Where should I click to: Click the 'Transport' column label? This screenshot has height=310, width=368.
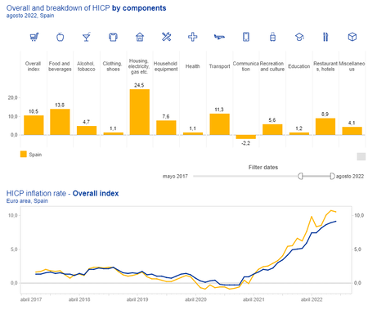[x=219, y=66]
